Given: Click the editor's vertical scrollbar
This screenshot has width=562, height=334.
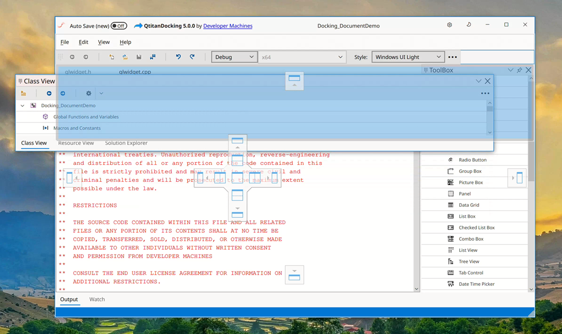Looking at the screenshot, I should [416, 223].
